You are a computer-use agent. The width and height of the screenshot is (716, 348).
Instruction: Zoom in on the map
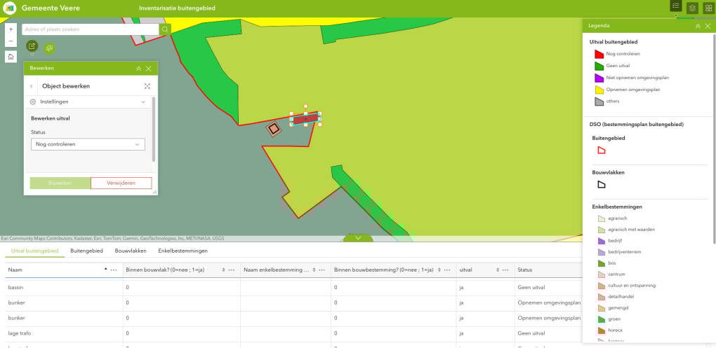[11, 29]
